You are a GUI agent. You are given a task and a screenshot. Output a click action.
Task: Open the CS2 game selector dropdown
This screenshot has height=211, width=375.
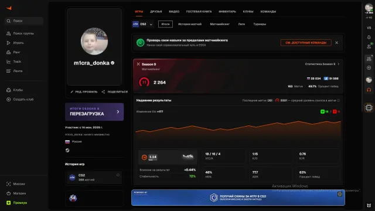[x=142, y=24]
